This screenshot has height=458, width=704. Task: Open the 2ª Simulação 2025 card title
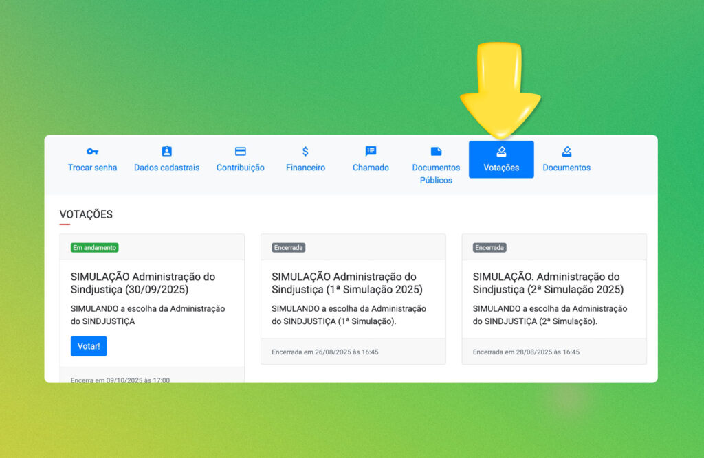[548, 283]
